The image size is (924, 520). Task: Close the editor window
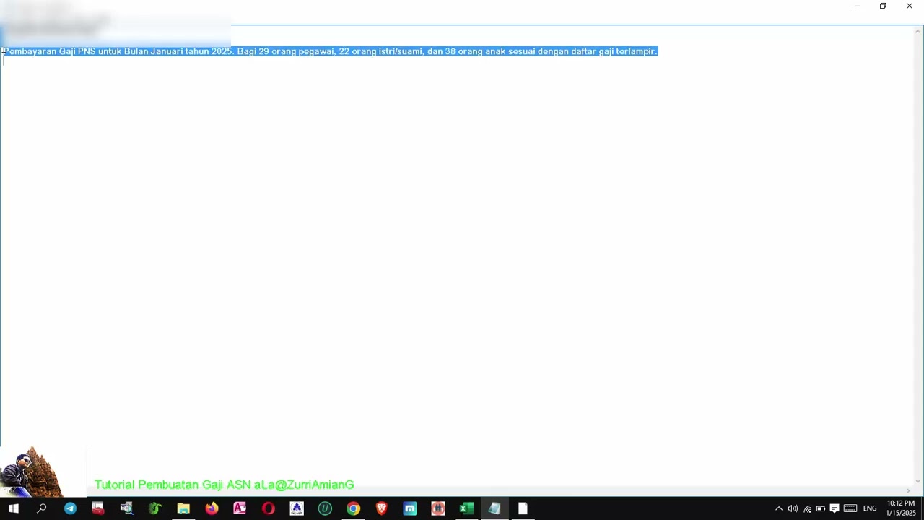point(910,6)
